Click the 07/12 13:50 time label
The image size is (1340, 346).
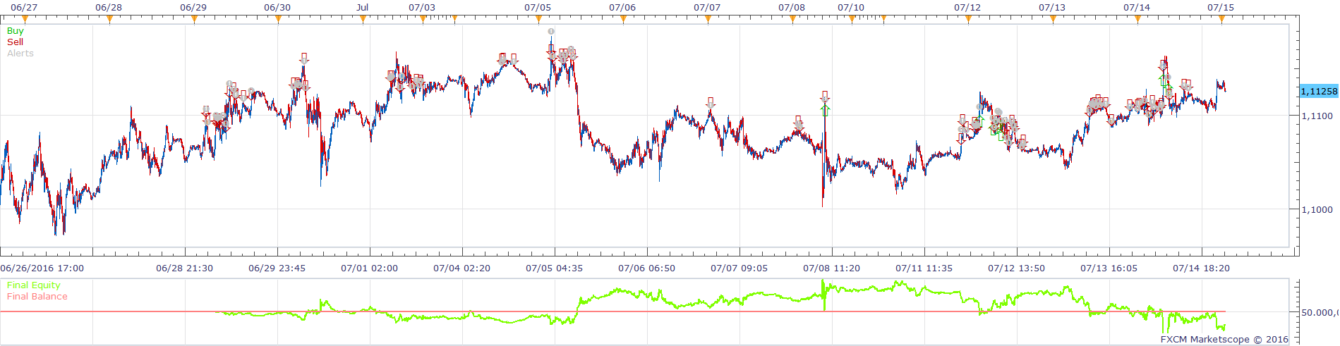(1017, 268)
